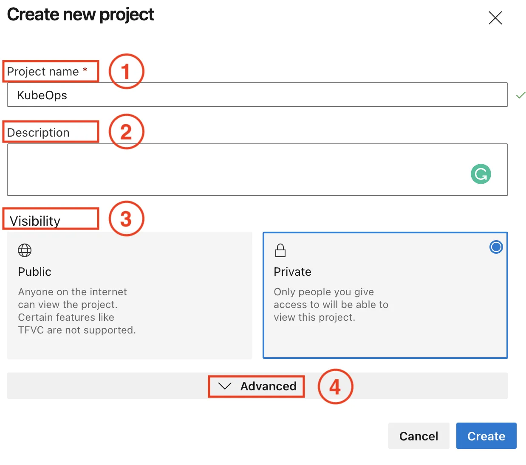
Task: Open the Grammarly icon in Description
Action: coord(481,174)
